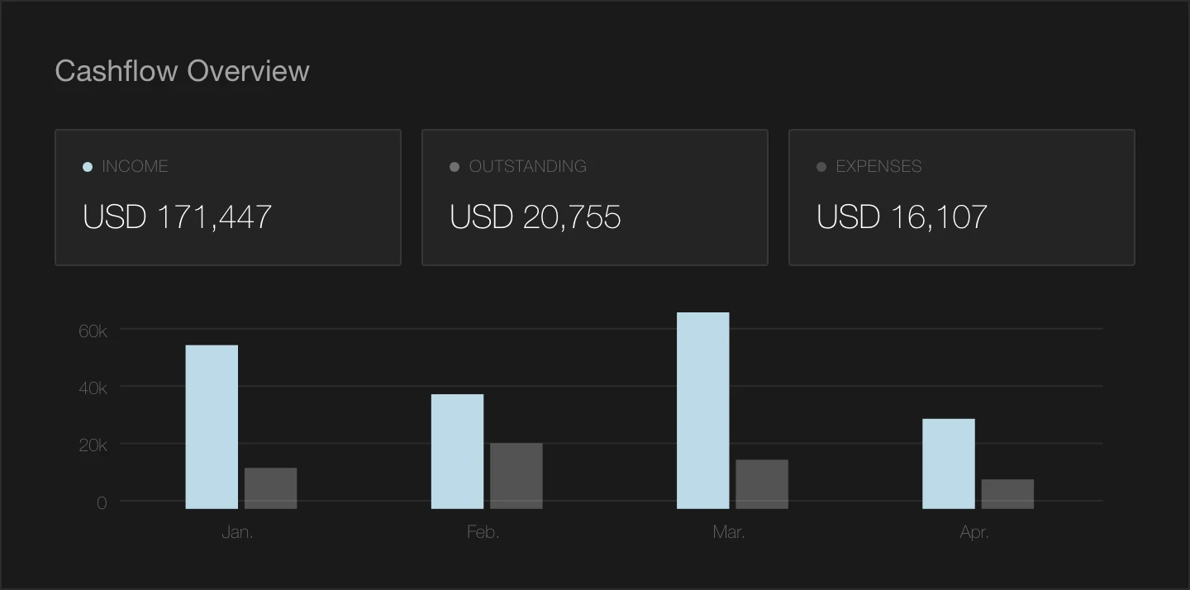Select the Outstanding summary card
This screenshot has width=1190, height=590.
[595, 197]
